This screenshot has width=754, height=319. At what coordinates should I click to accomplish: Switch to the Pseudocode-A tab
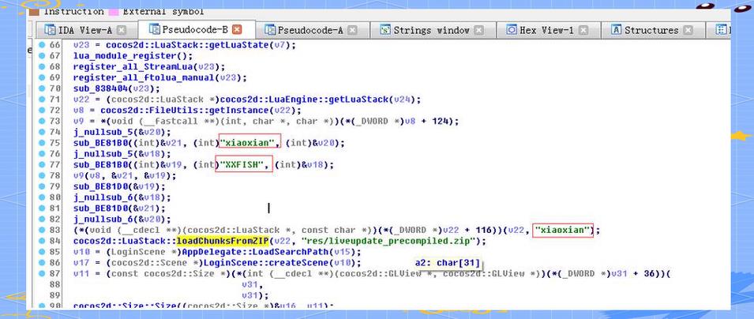pyautogui.click(x=308, y=30)
